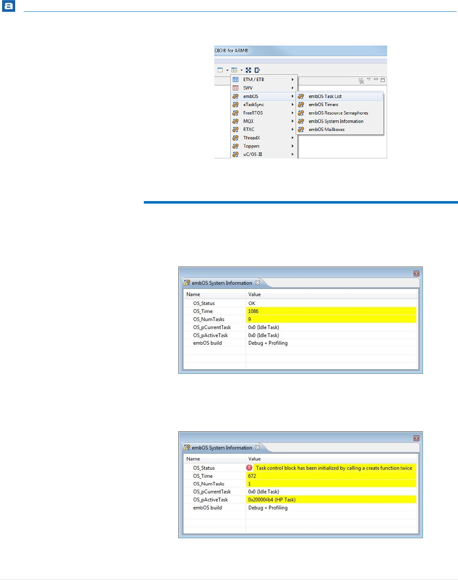Select embOS build row in window with OS_Time 672
Viewport: 458px width, 580px height.
[300, 508]
